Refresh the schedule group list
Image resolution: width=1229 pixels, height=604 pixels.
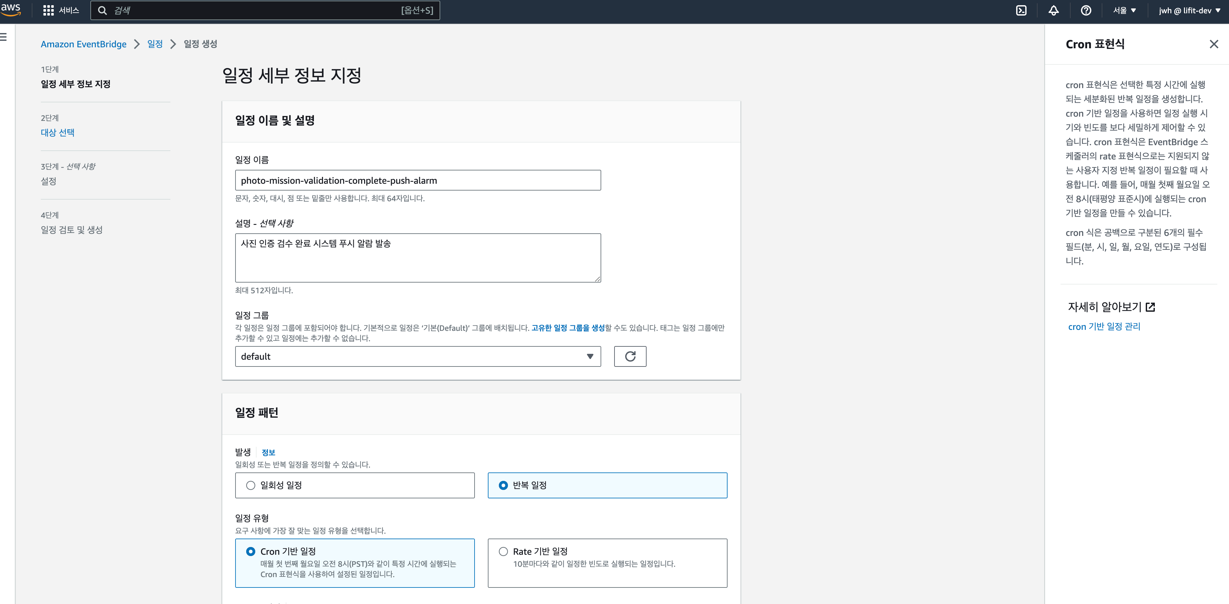pos(630,356)
